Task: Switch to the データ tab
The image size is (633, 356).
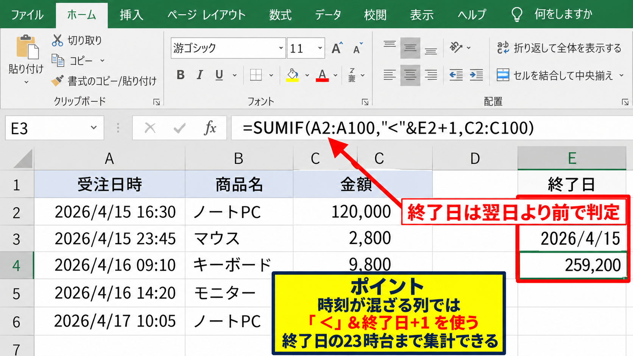Action: [328, 15]
